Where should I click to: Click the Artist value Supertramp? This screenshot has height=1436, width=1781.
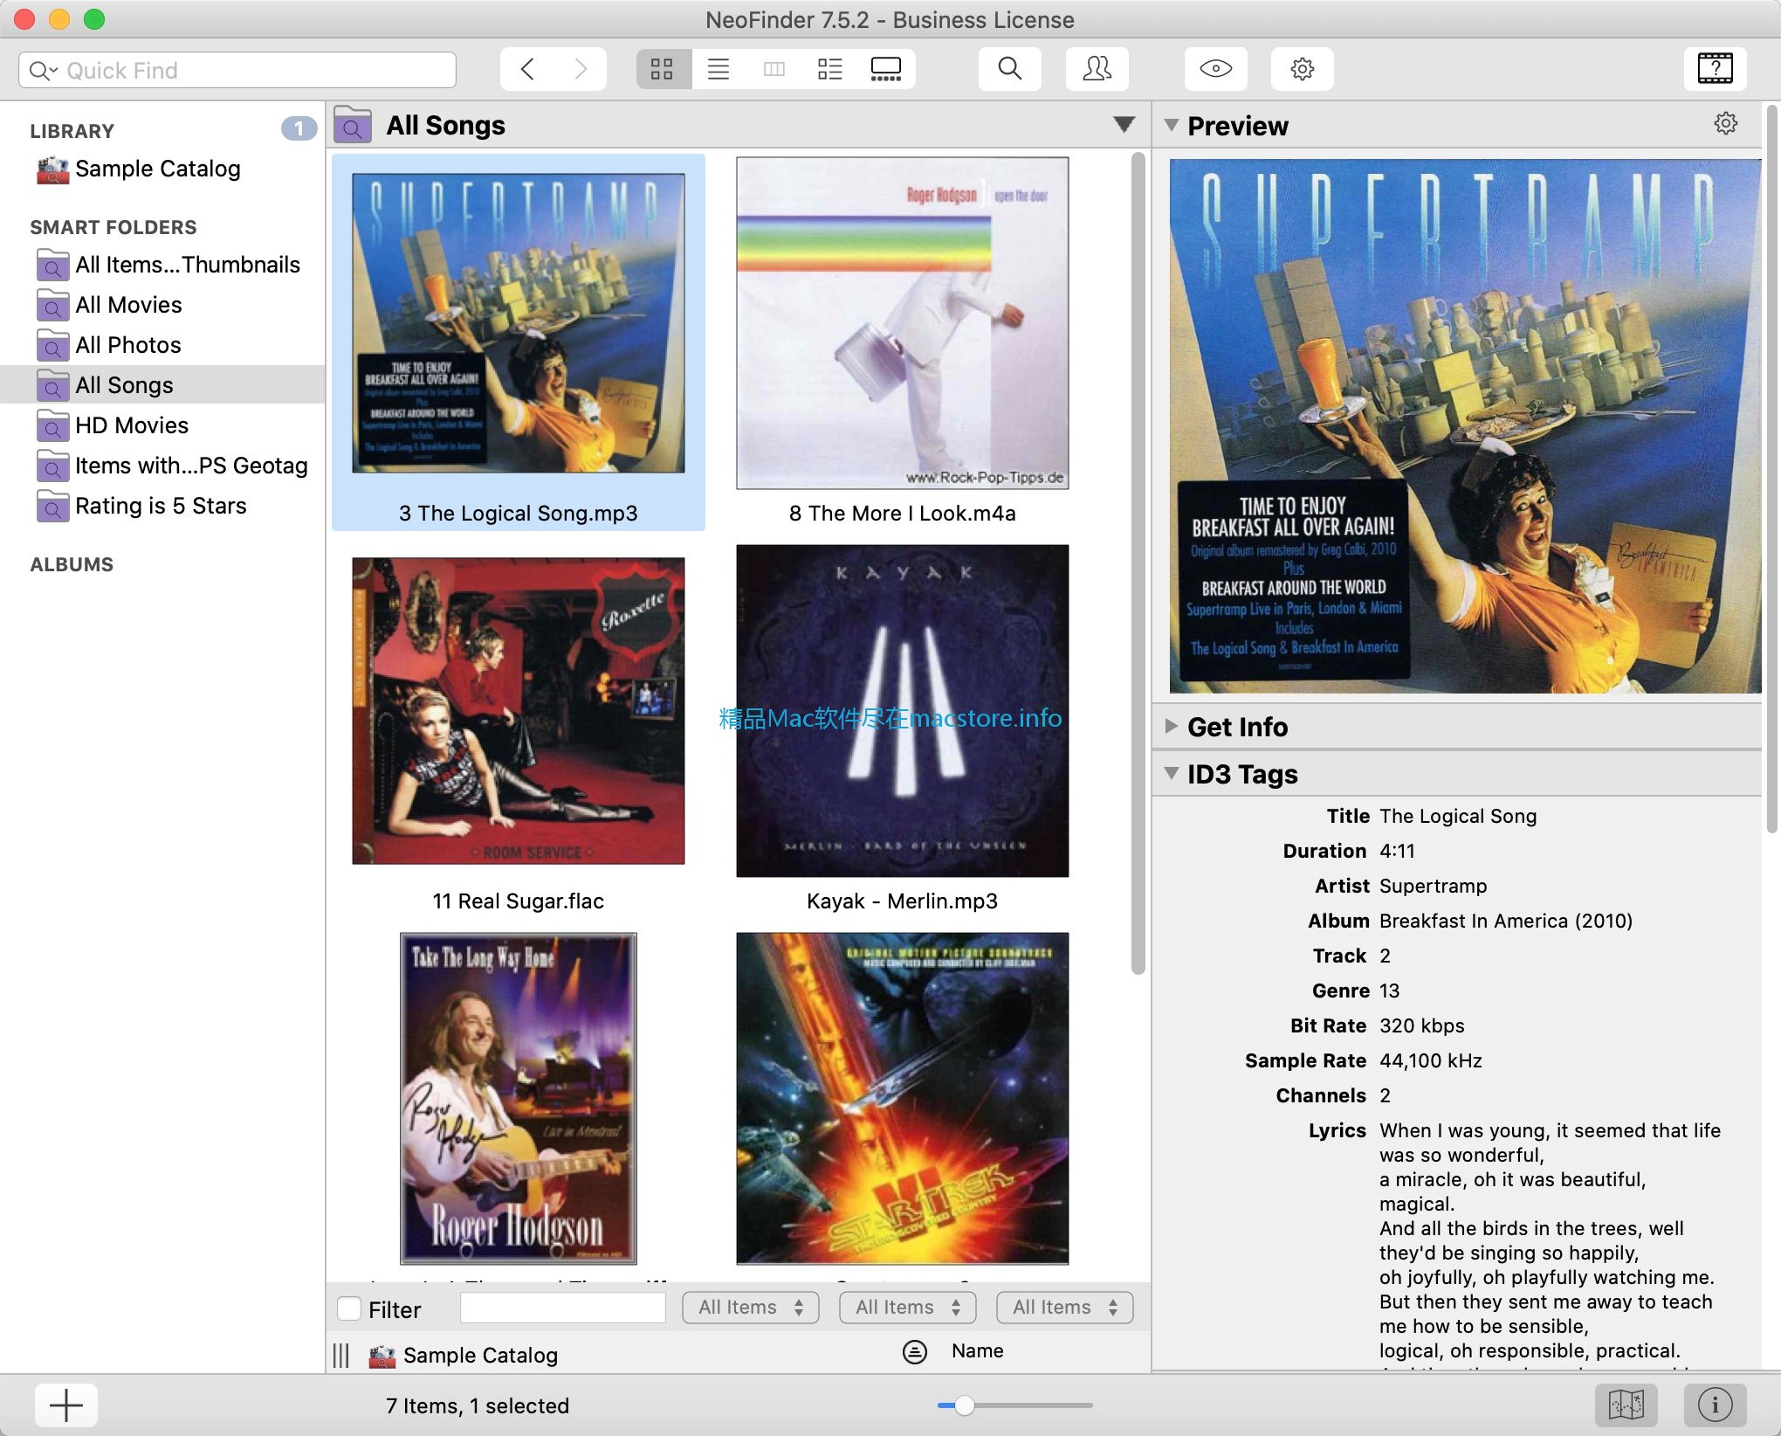tap(1433, 886)
